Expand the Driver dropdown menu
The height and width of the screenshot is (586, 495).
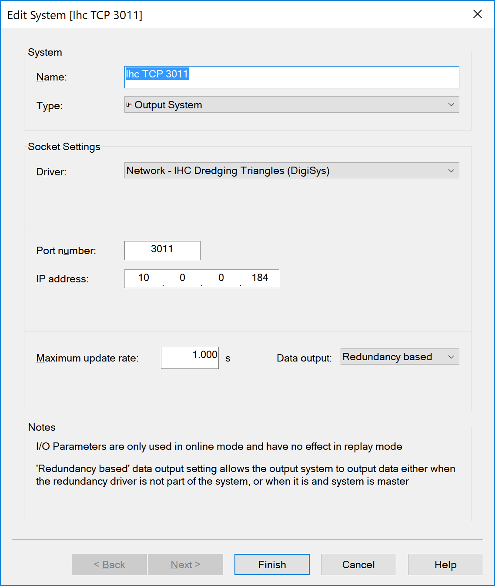[291, 171]
